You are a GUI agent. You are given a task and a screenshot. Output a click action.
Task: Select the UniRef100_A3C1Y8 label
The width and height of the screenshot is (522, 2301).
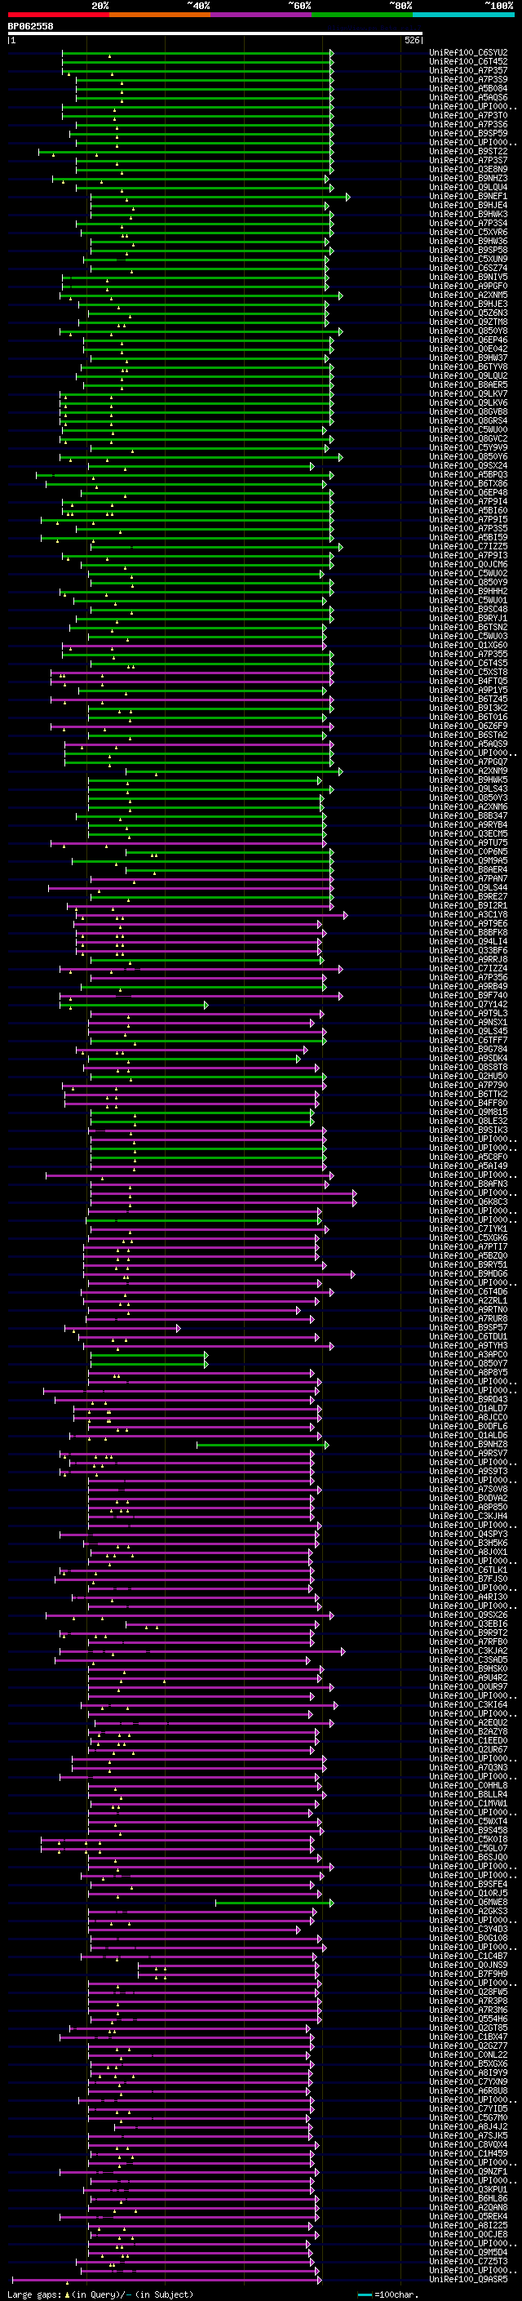(x=468, y=915)
